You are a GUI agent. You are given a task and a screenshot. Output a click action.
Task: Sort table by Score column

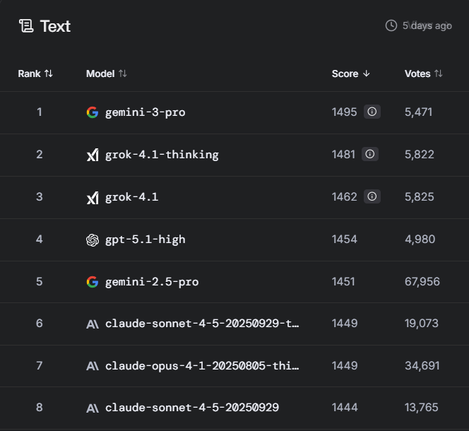tap(351, 73)
